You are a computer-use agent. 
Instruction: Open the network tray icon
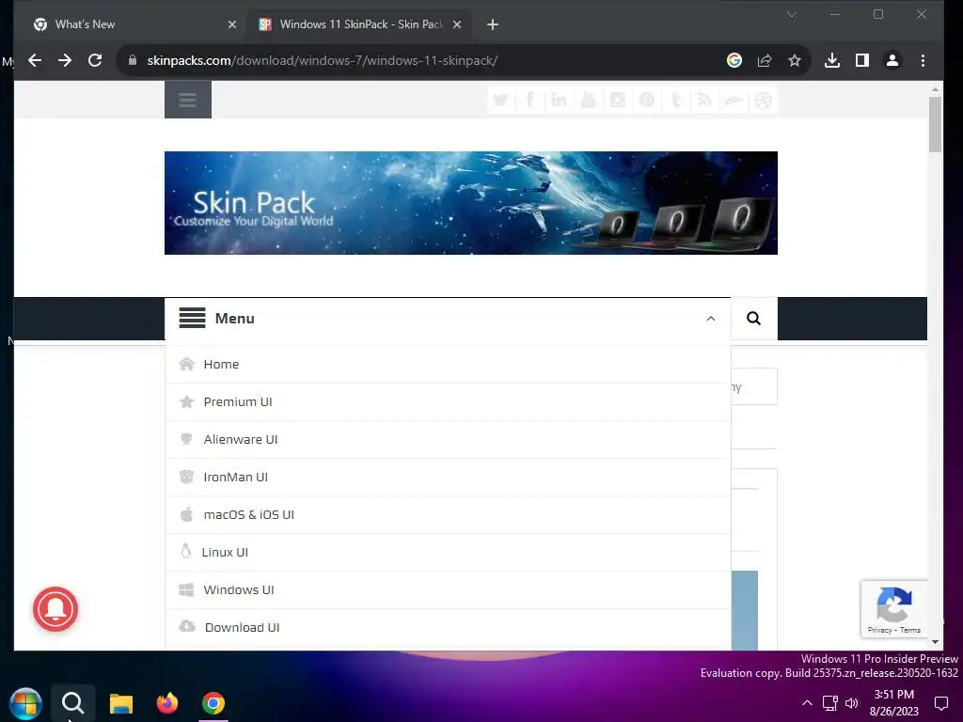pos(829,703)
